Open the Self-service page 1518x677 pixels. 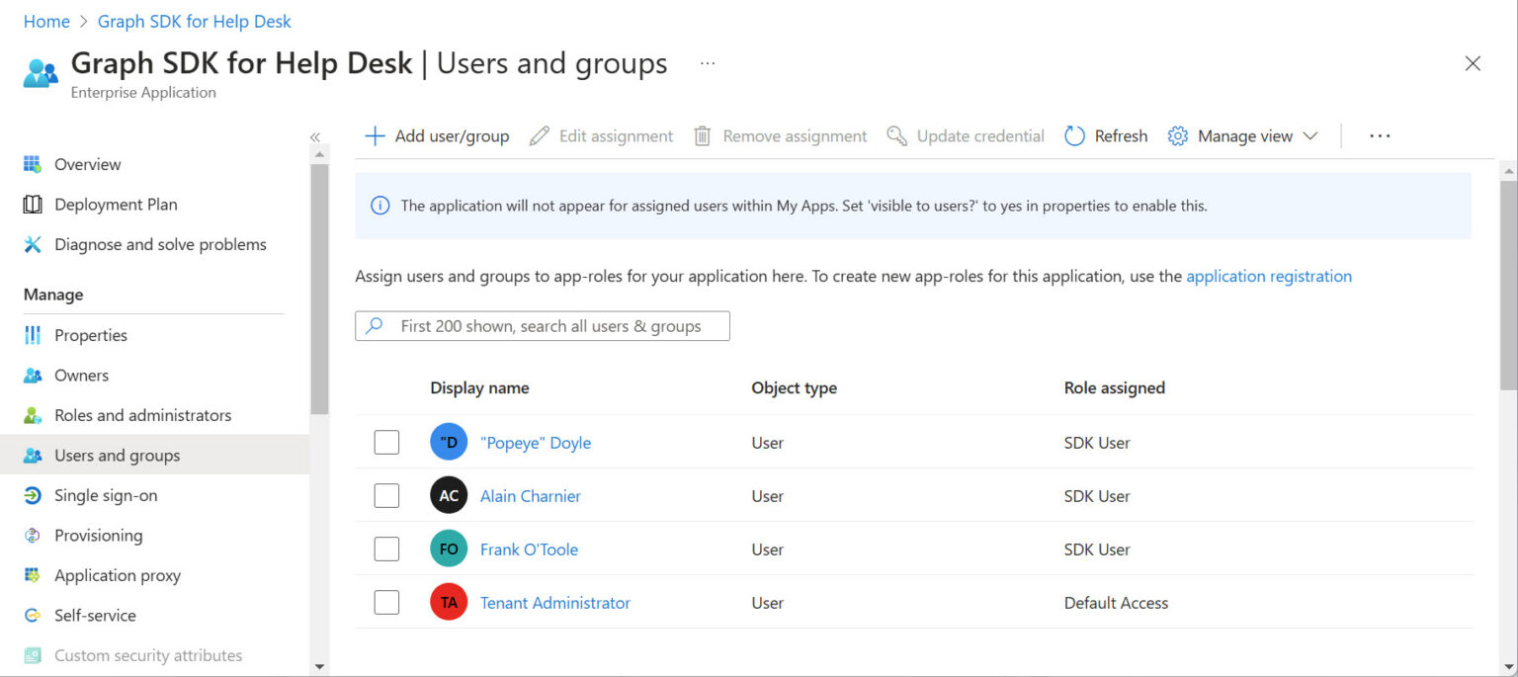tap(95, 615)
